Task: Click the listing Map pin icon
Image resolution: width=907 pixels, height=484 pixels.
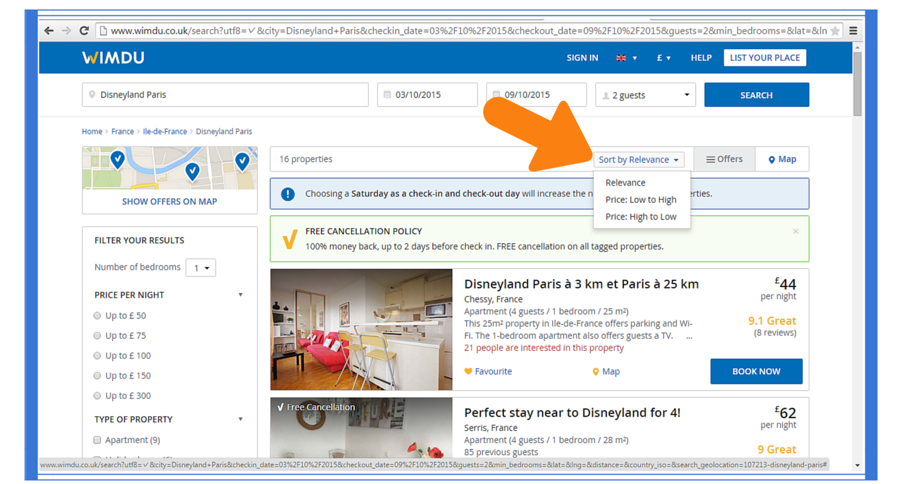Action: pos(595,371)
